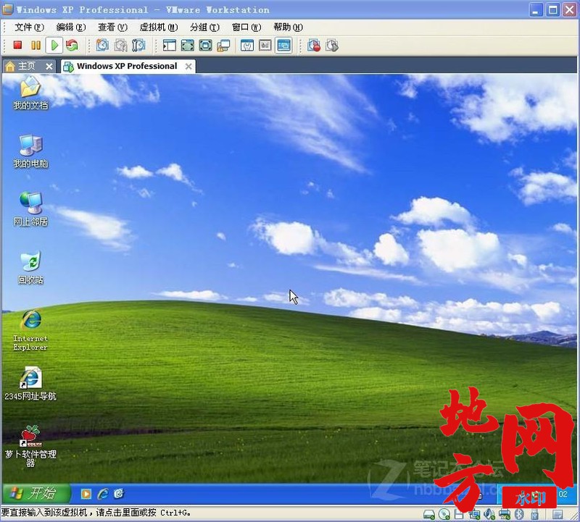Select the 回收站 recycle bin icon
This screenshot has width=580, height=522.
30,268
